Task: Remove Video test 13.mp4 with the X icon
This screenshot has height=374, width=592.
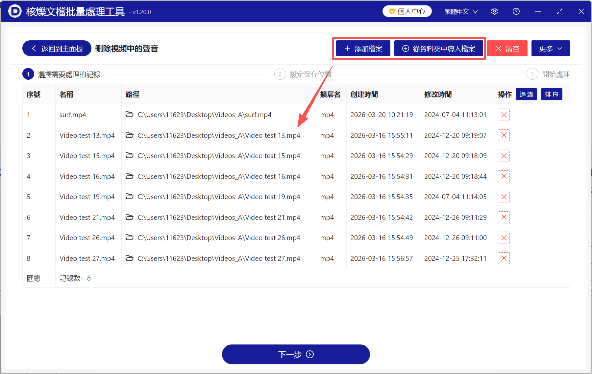Action: pos(504,135)
